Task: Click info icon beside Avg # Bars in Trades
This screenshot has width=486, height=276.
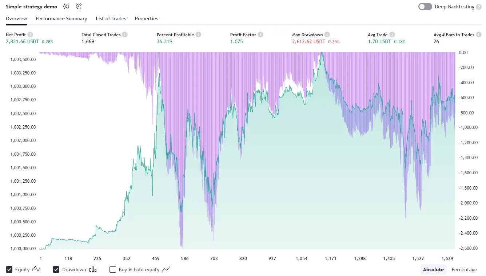Action: pyautogui.click(x=479, y=34)
